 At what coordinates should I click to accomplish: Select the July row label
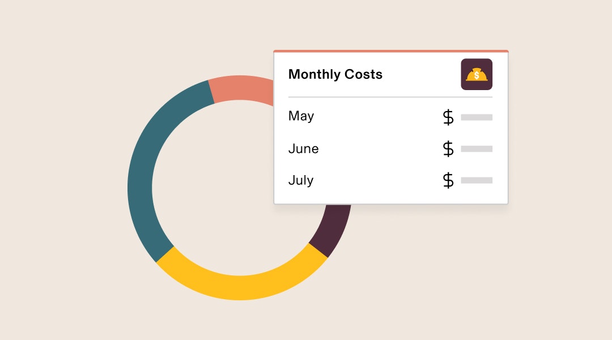point(301,180)
